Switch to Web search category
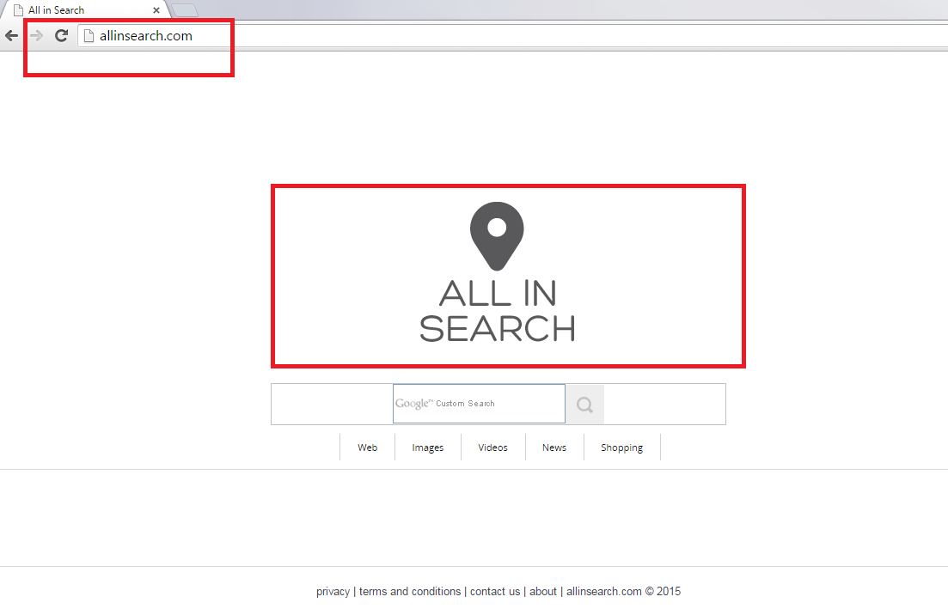 point(368,448)
